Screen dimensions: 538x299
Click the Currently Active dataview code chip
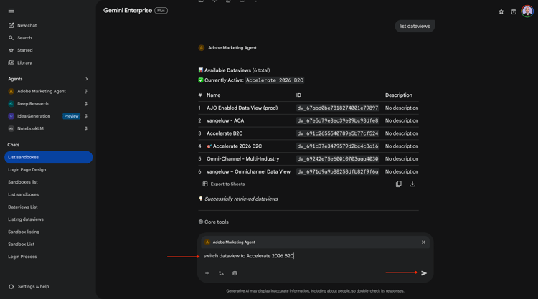[275, 80]
